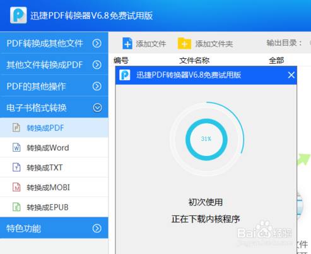
Task: Click the 初次使用 text in dialog
Action: pos(206,202)
